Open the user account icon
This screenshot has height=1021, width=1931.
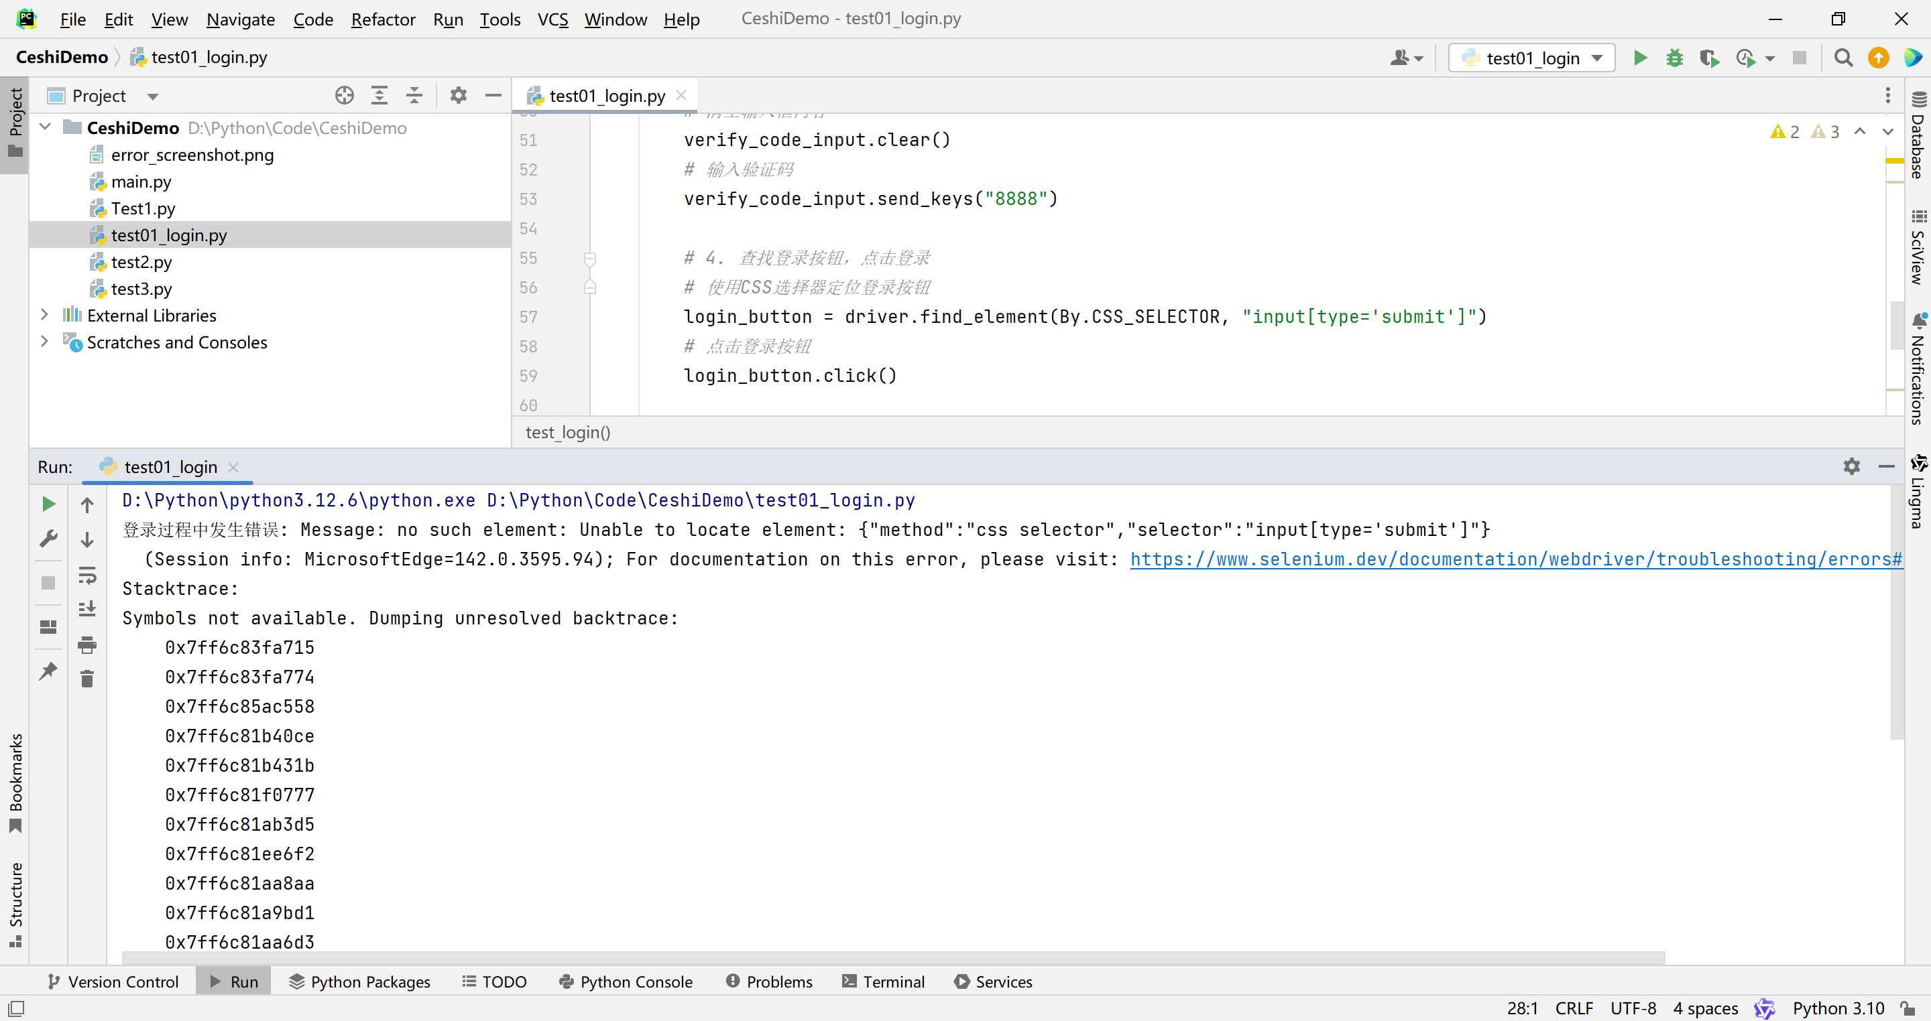pos(1399,58)
